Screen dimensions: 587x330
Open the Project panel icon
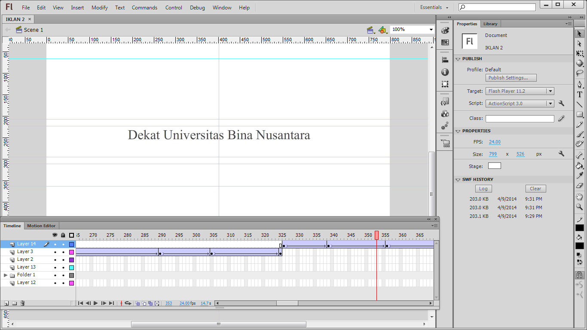coord(445,144)
